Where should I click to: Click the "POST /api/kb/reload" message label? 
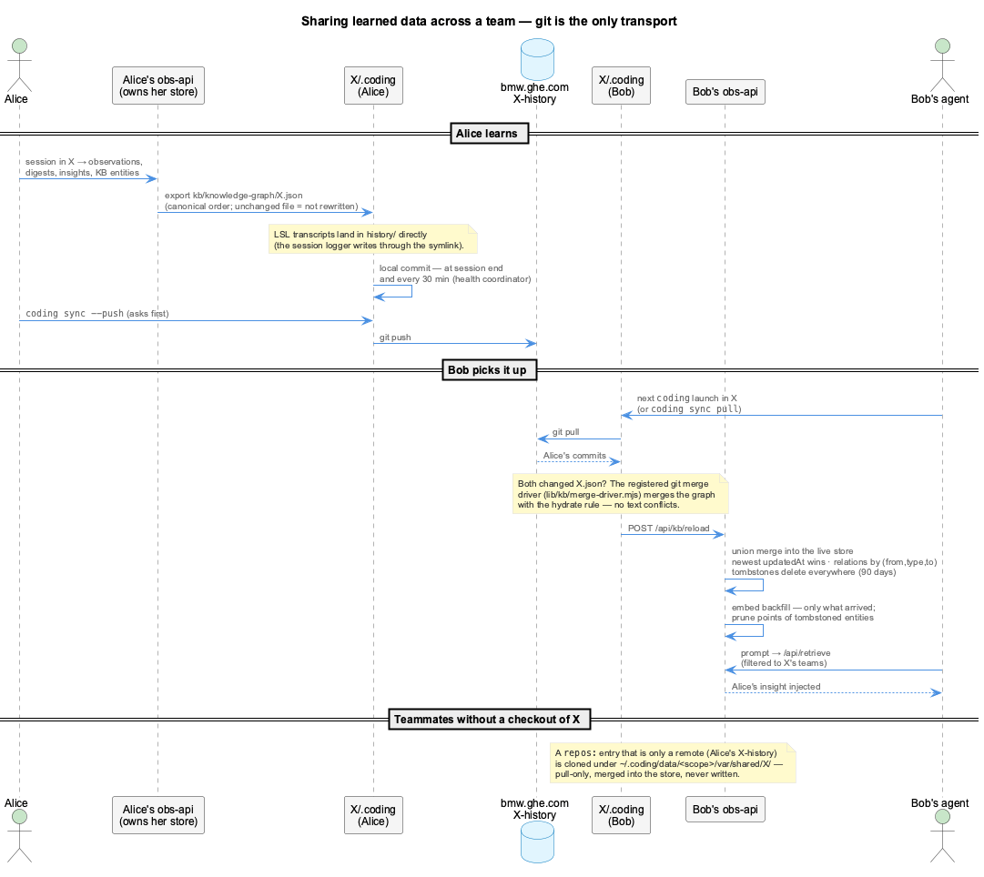pos(668,529)
